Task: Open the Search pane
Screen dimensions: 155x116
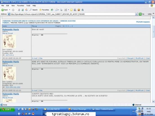Action: pyautogui.click(x=33, y=10)
